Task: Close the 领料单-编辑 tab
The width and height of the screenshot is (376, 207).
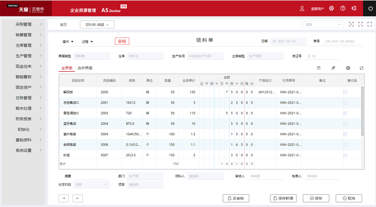Action: pos(107,25)
